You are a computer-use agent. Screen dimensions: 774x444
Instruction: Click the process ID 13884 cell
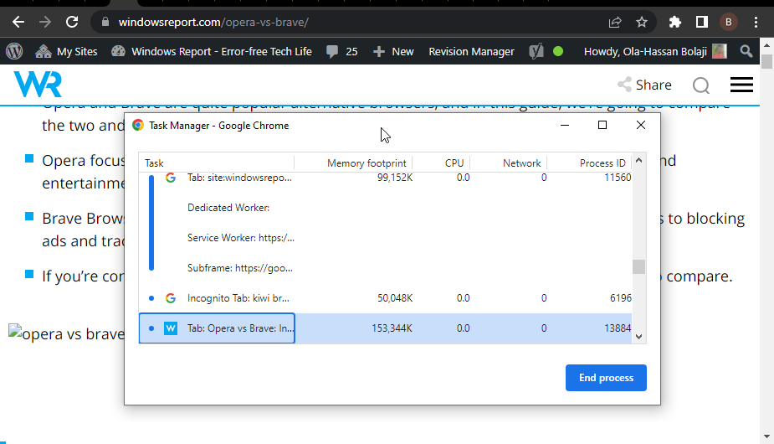point(618,328)
